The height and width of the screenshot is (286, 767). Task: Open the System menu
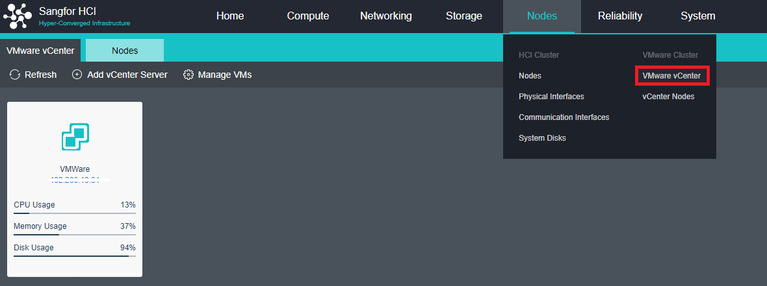coord(698,16)
